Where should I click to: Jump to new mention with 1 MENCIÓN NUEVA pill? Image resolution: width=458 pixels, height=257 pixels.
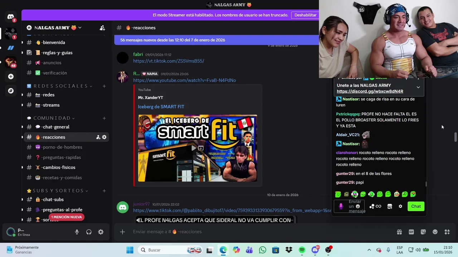pyautogui.click(x=67, y=217)
